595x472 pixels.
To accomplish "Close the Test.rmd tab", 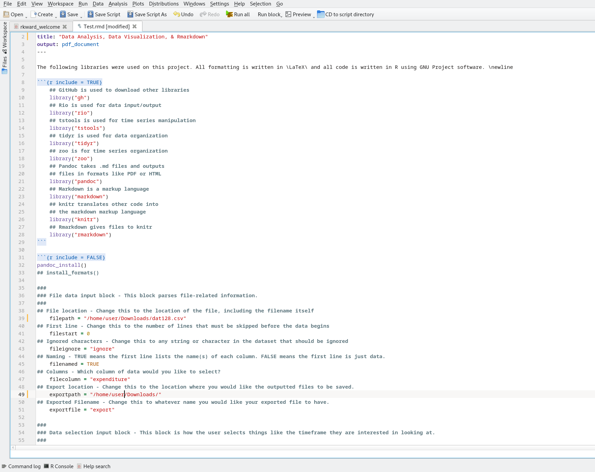I will point(134,26).
